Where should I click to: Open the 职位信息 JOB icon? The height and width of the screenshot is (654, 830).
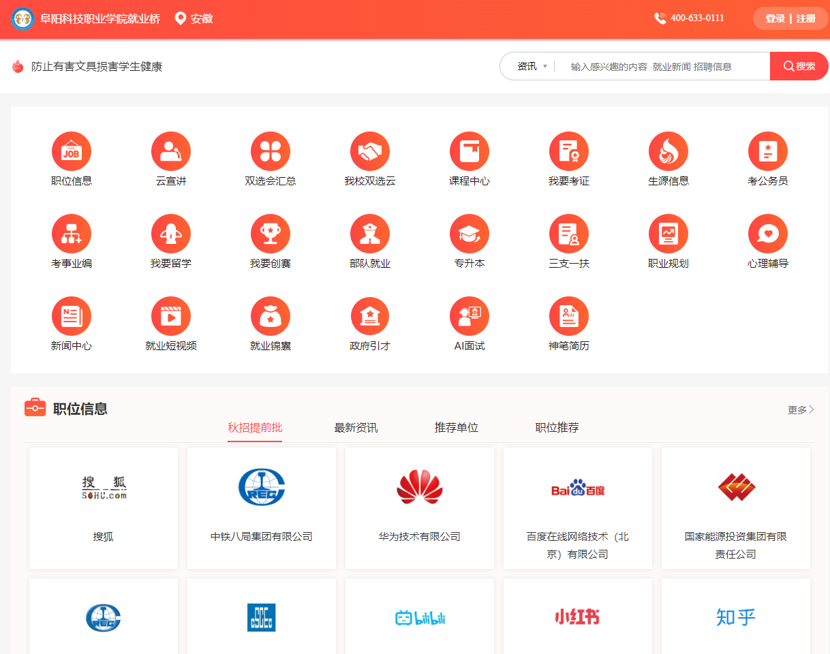click(x=72, y=151)
